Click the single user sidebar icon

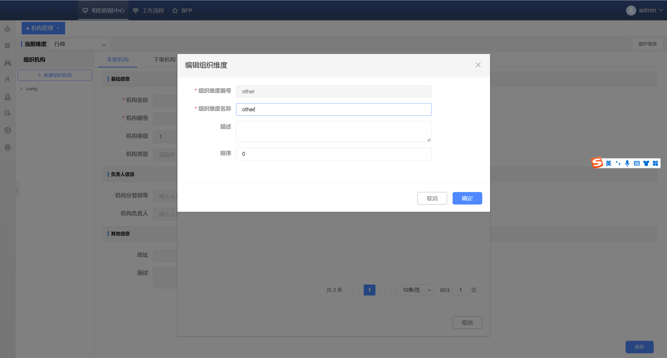point(8,79)
